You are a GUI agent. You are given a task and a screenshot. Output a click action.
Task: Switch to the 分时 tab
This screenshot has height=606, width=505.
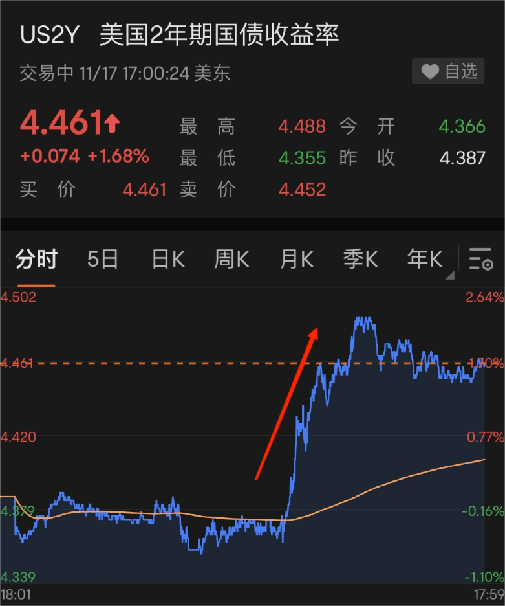coord(36,259)
